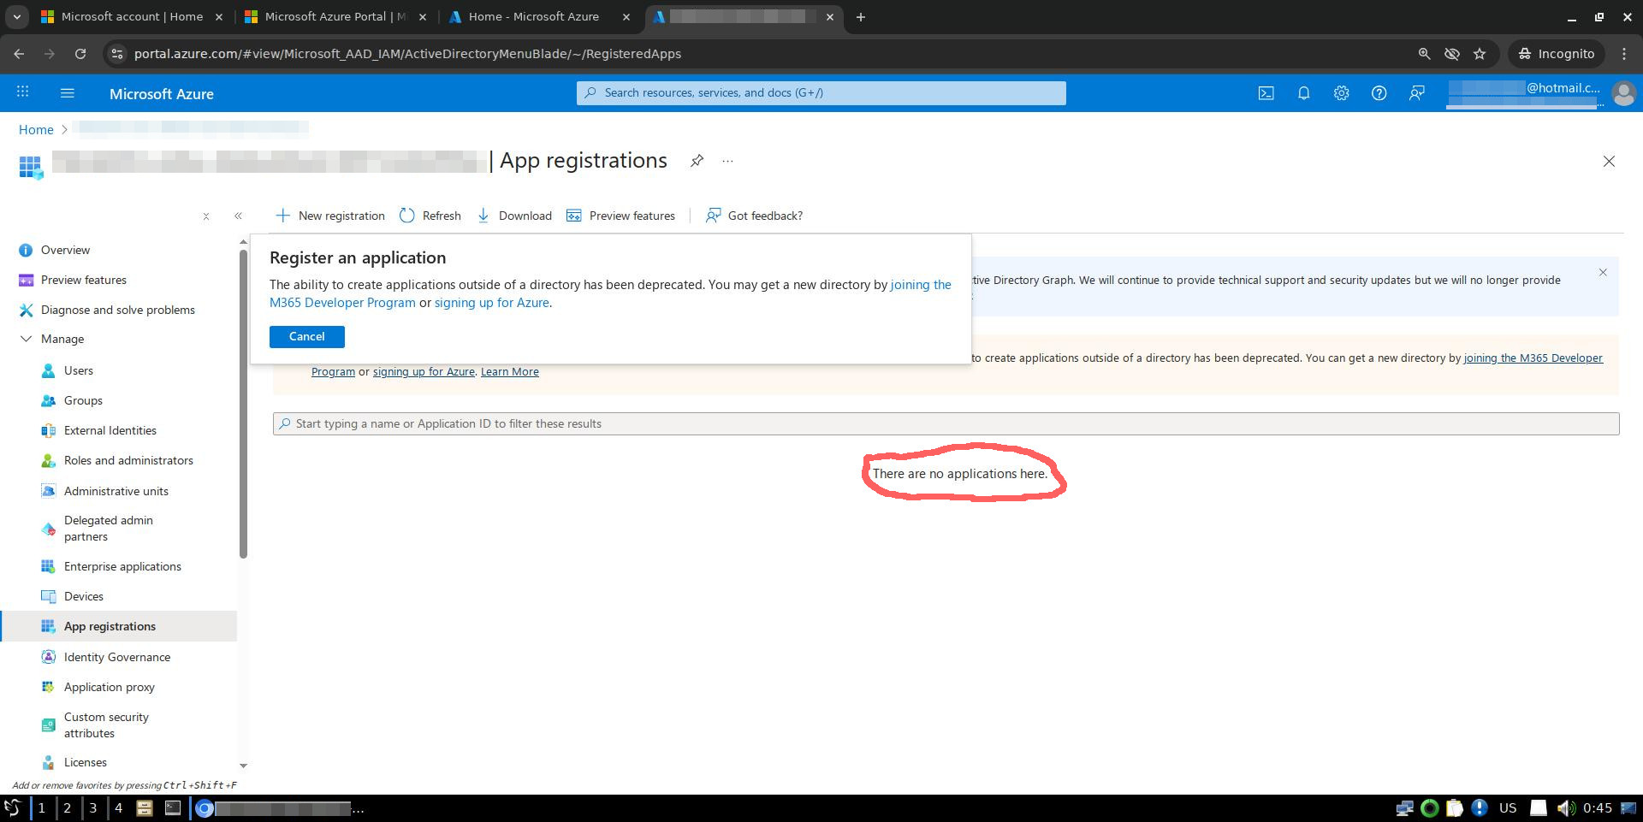Screen dimensions: 1643x822
Task: Dismiss the blue information banner
Action: [1603, 272]
